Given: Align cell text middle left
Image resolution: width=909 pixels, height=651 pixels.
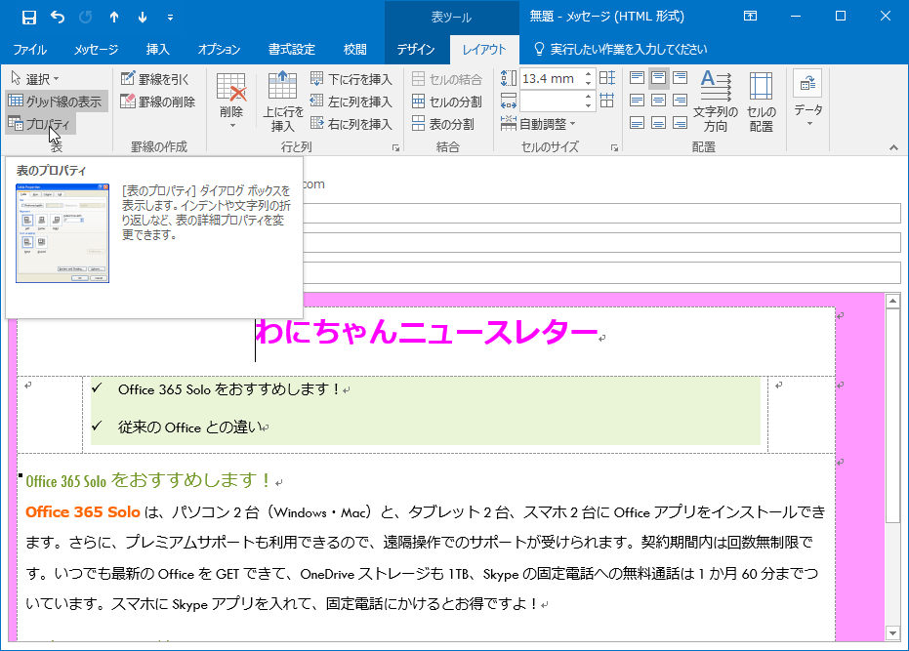Looking at the screenshot, I should tap(638, 101).
